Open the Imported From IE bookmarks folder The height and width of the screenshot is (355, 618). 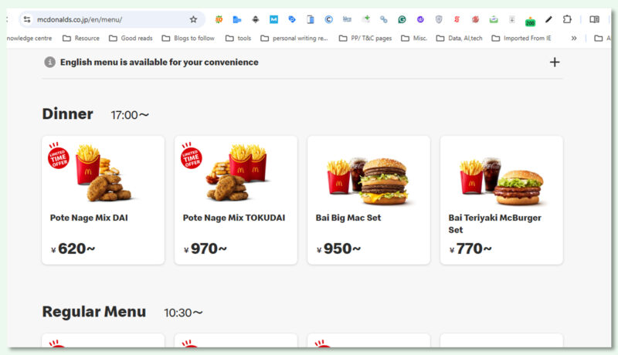[521, 38]
